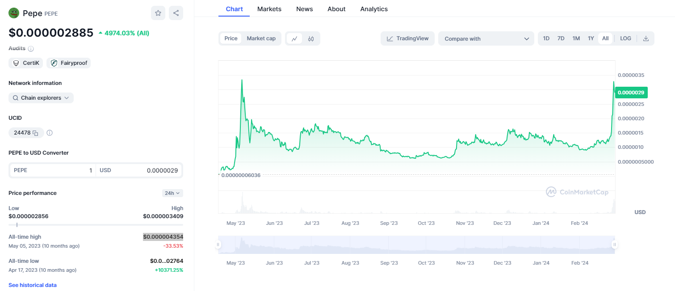Open the Compare with dropdown
This screenshot has height=291, width=675.
tap(486, 39)
